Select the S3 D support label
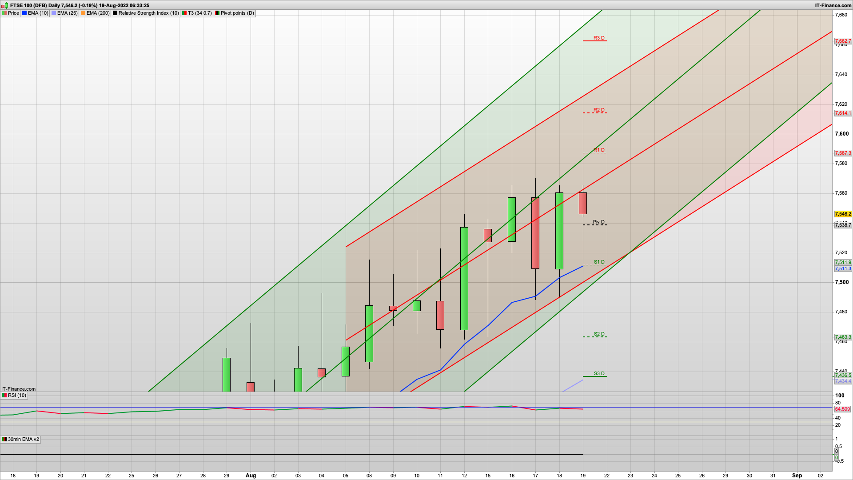Screen dimensions: 853x480 click(x=599, y=373)
